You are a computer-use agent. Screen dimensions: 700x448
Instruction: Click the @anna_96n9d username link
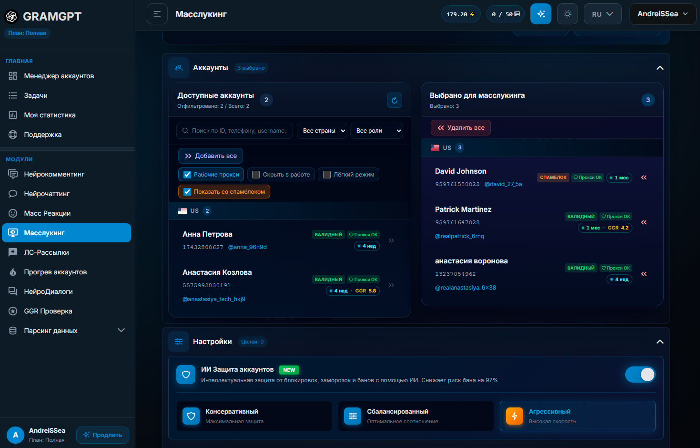point(247,247)
